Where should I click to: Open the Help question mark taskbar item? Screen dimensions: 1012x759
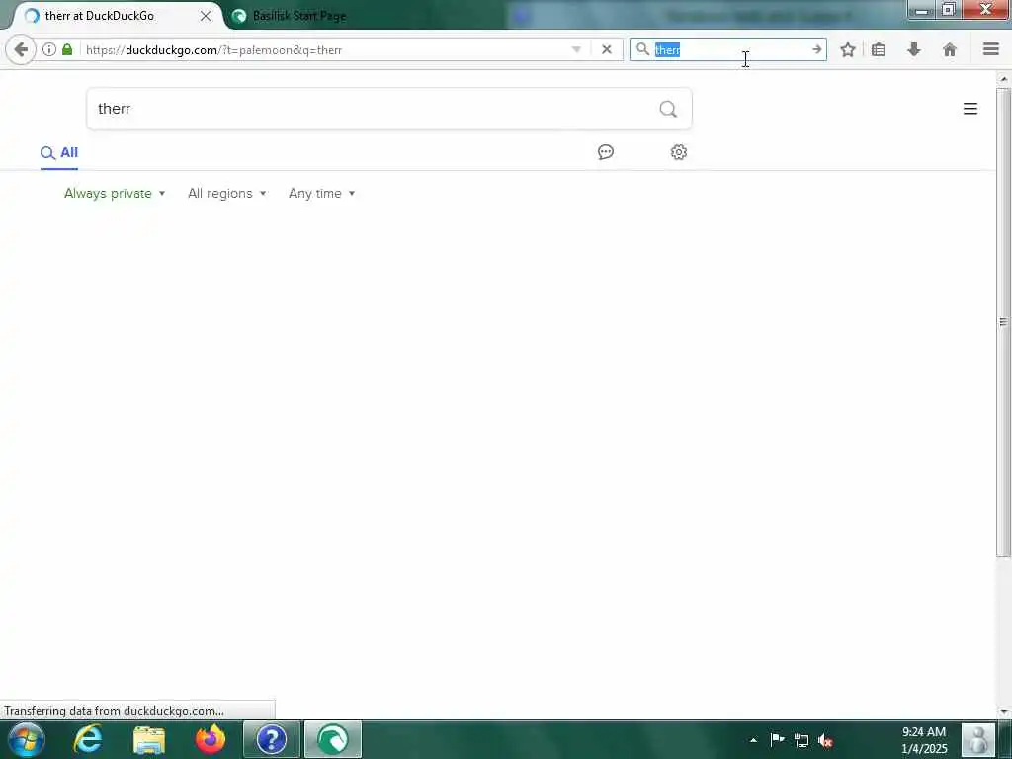coord(272,739)
